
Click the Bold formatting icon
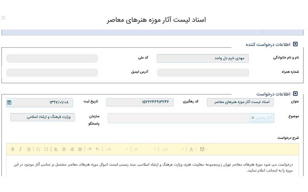(12, 149)
